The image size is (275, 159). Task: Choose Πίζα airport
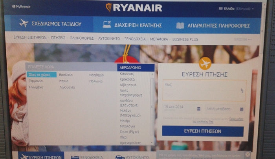pyautogui.click(x=123, y=137)
